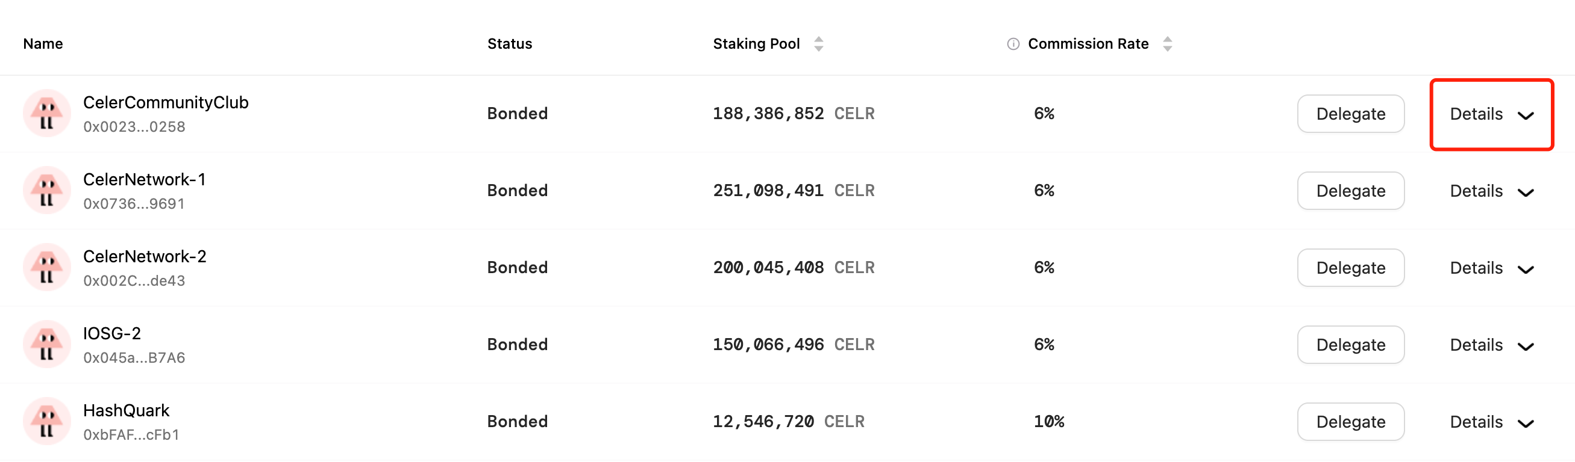The width and height of the screenshot is (1575, 462).
Task: Show Details for IOSG-2 validator
Action: (1491, 345)
